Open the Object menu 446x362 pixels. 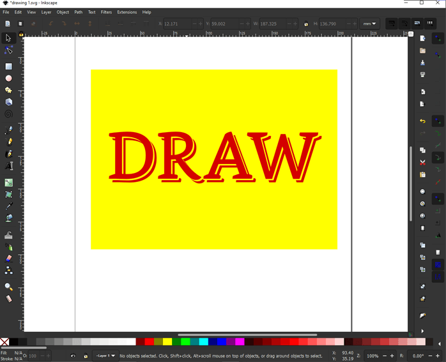(63, 12)
